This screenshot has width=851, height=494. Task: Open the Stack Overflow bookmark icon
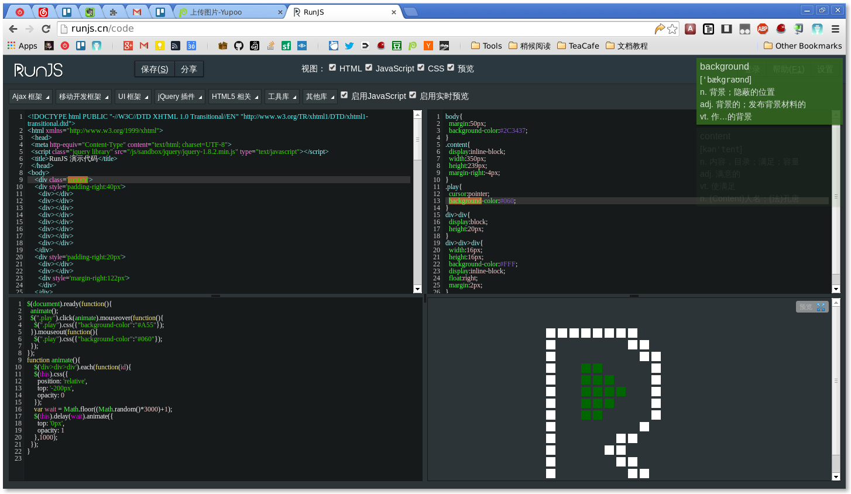point(270,46)
